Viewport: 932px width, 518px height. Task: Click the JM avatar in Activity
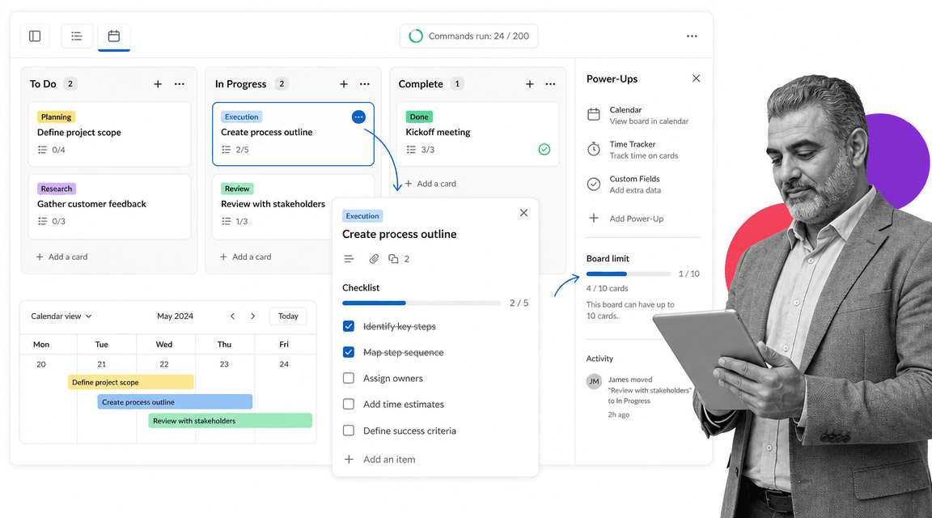[x=594, y=381]
